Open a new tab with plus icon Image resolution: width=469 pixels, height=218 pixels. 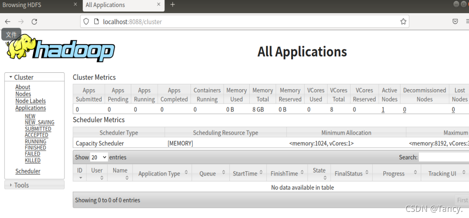click(172, 4)
